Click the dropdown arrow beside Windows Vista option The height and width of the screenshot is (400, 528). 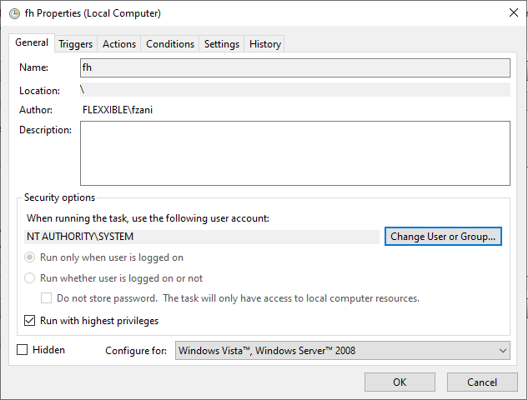click(x=503, y=351)
